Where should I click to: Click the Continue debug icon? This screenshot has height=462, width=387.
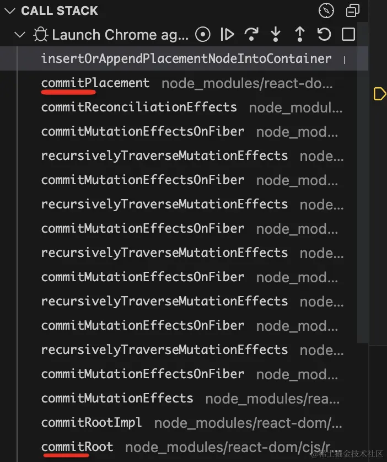click(x=227, y=35)
